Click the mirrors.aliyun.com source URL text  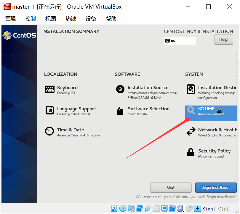[152, 95]
